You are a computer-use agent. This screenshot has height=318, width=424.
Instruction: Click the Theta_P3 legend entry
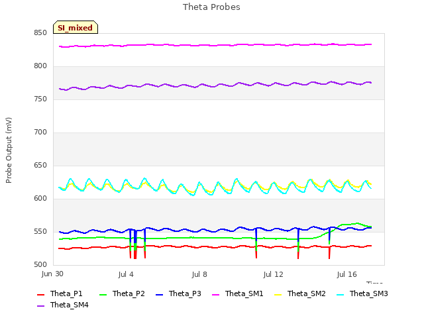coord(178,293)
